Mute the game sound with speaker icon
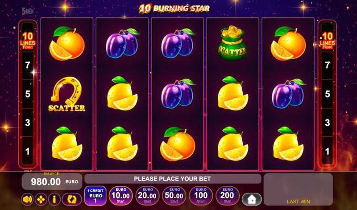The width and height of the screenshot is (357, 210). click(28, 200)
